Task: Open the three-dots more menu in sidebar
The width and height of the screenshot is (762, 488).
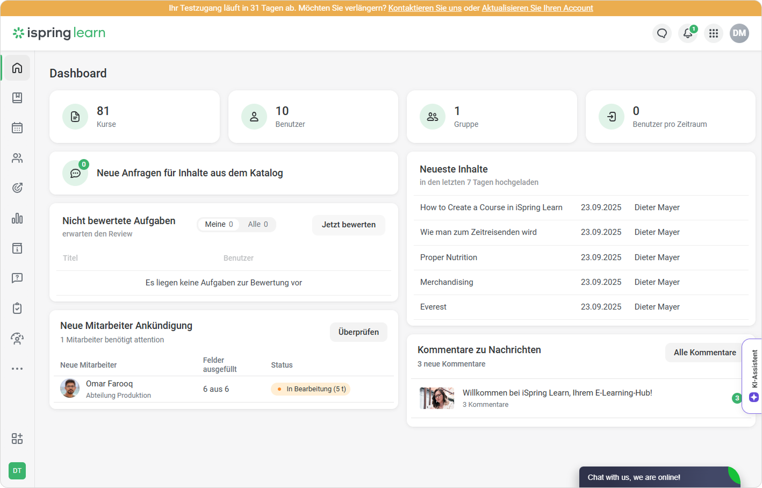Action: pyautogui.click(x=17, y=369)
